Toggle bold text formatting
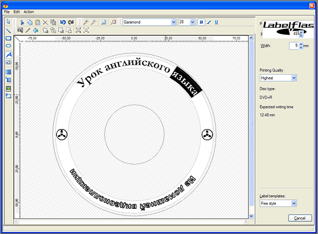Viewport: 318px width, 234px height. coord(201,22)
